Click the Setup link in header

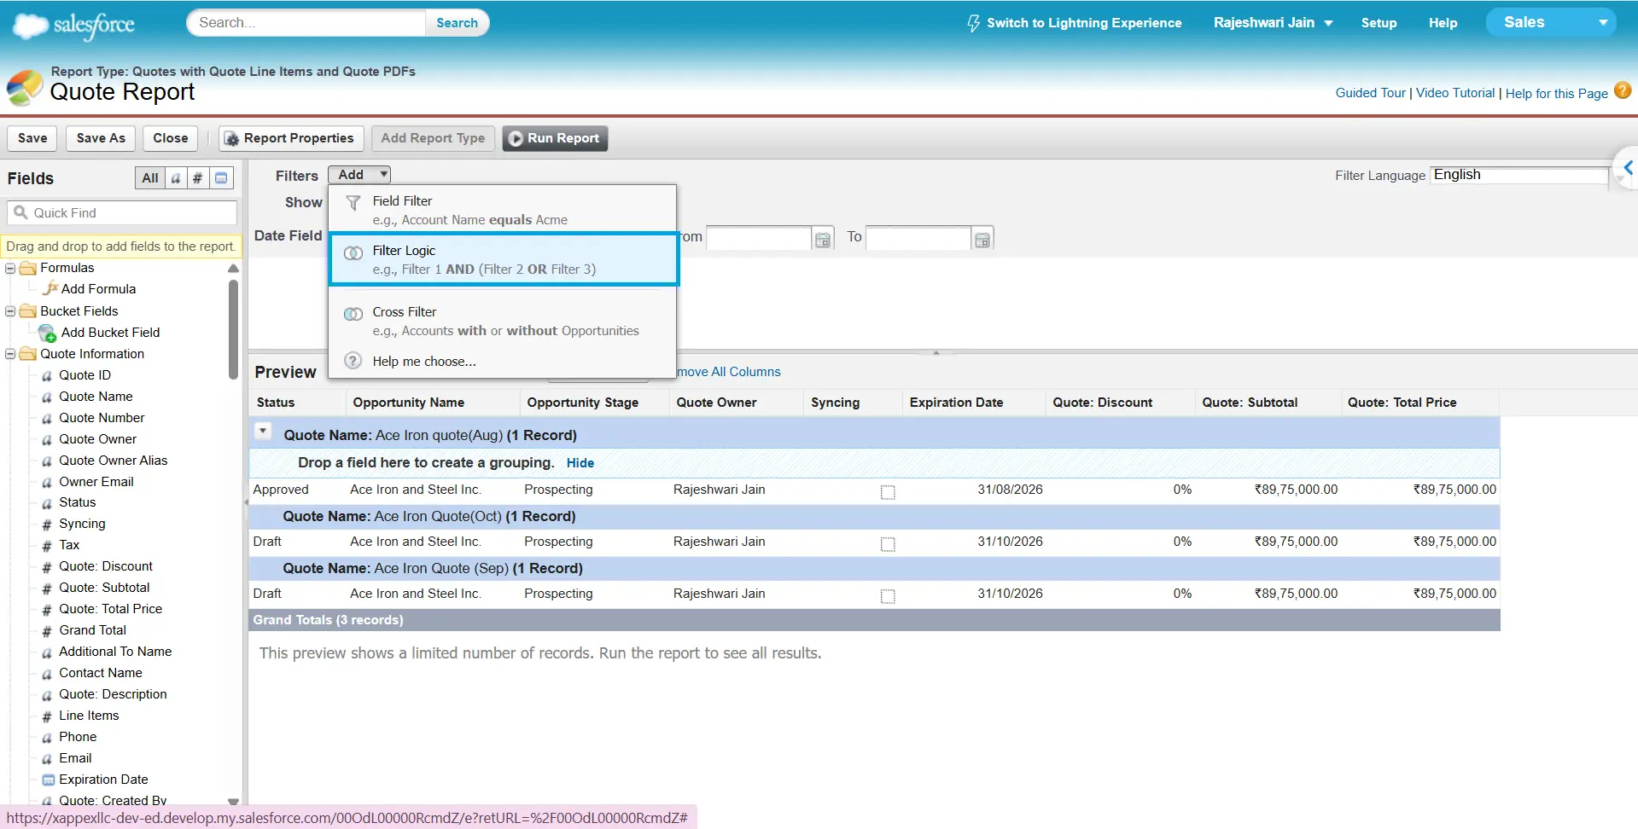tap(1379, 23)
